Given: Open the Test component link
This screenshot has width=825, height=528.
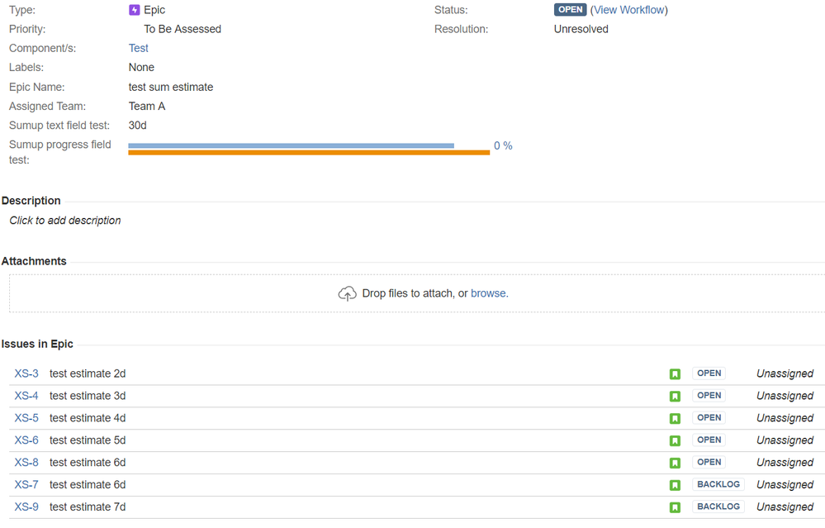Looking at the screenshot, I should (x=138, y=48).
